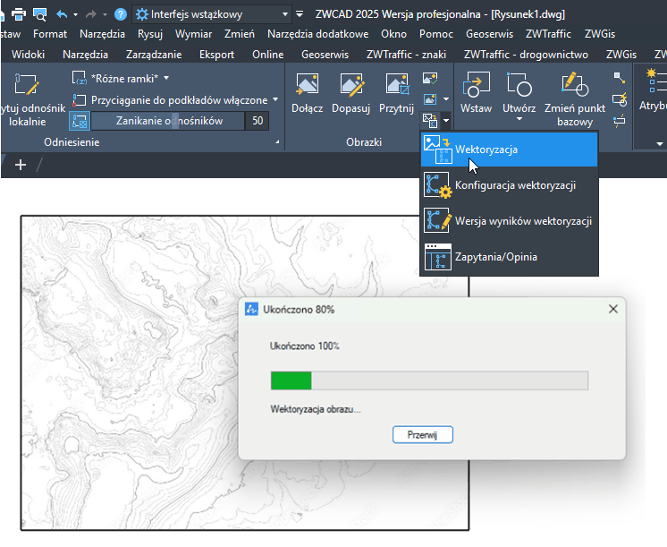Screen dimensions: 667x547
Task: Click the green vectorization progress bar
Action: click(x=429, y=380)
